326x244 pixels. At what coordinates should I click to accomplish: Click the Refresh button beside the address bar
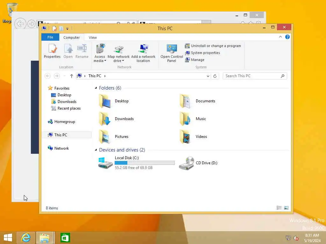click(215, 76)
